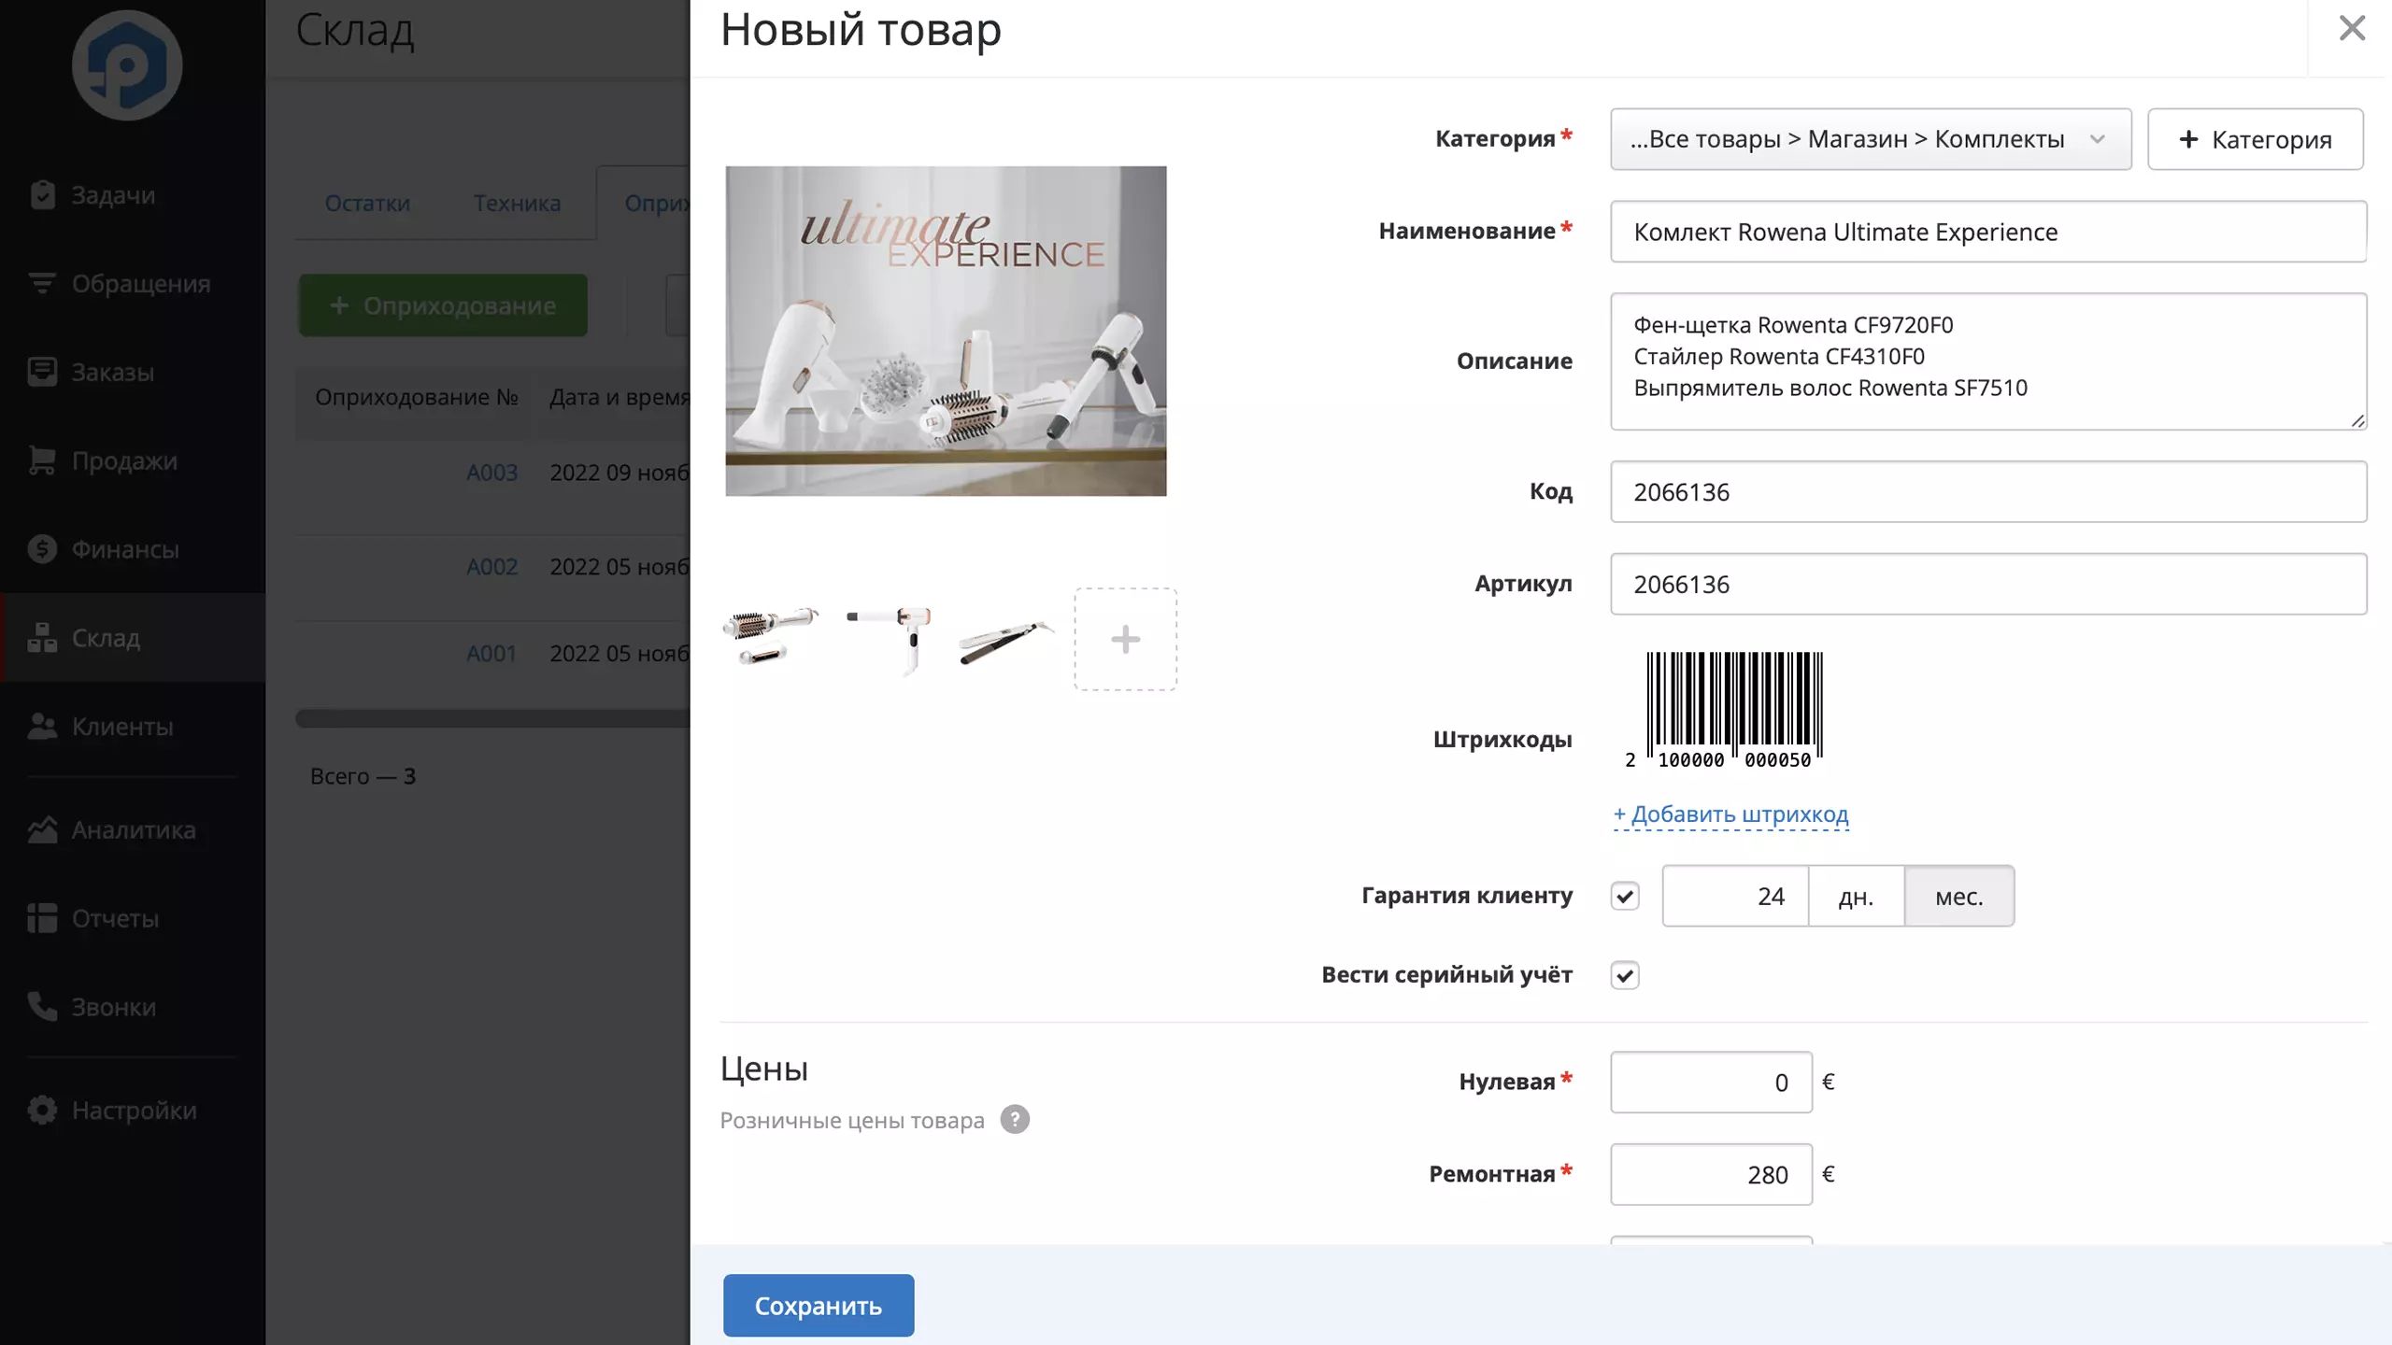Toggle Вести серийный учёт checkbox
The height and width of the screenshot is (1345, 2392).
pos(1625,975)
